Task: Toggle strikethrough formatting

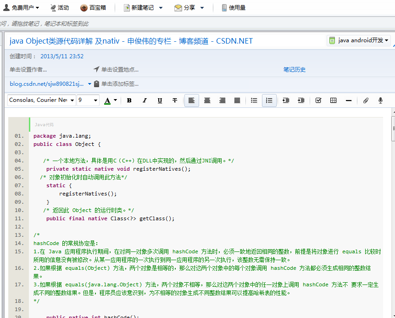Action: pos(175,100)
